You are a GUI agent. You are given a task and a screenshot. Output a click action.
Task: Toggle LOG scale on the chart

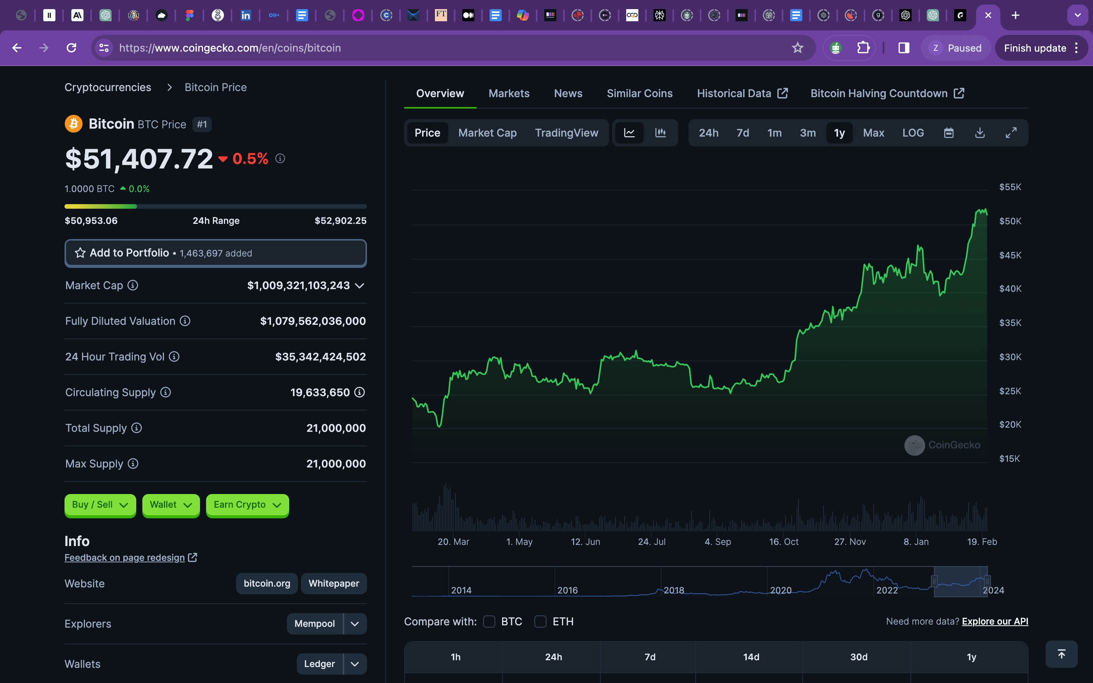(913, 133)
